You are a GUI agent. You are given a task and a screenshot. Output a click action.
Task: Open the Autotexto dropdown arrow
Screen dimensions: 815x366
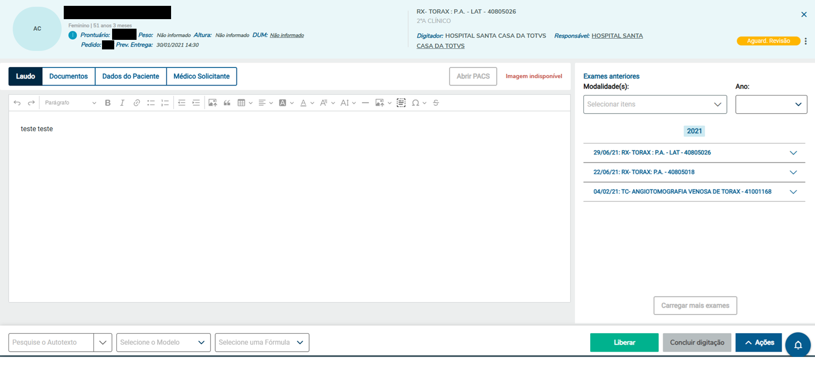click(x=103, y=343)
